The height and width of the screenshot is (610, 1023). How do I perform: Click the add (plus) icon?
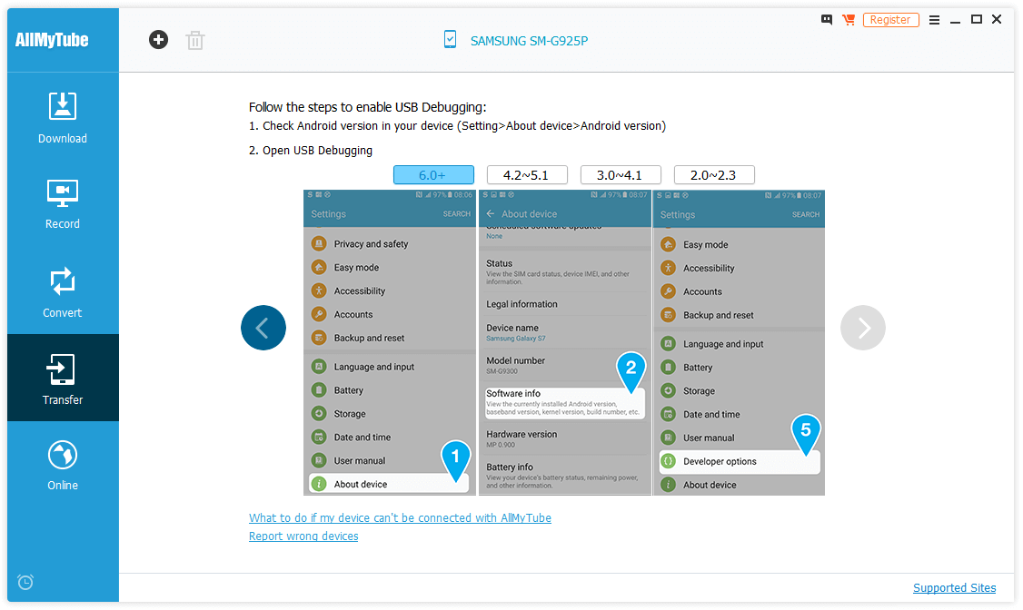pos(158,40)
